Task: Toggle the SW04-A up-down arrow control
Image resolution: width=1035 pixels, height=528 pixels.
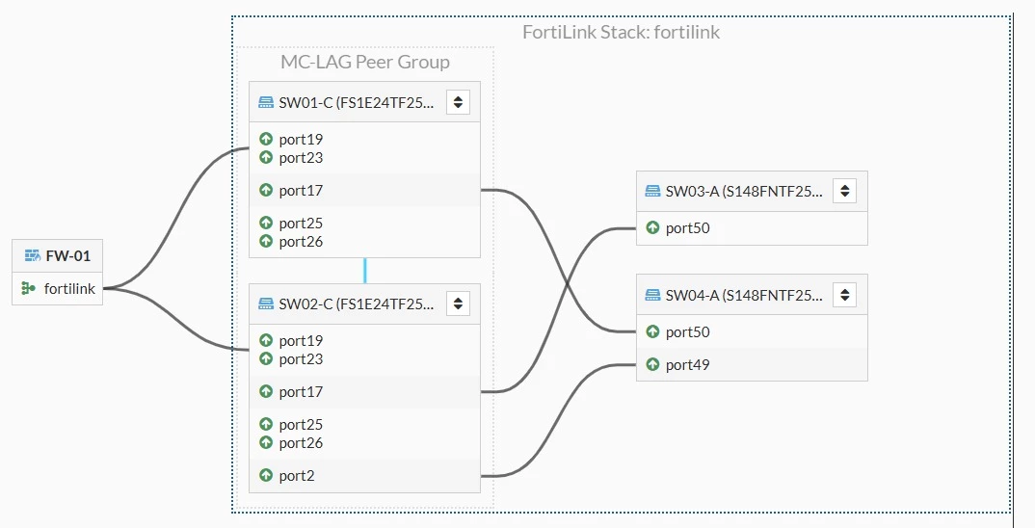Action: click(x=845, y=295)
